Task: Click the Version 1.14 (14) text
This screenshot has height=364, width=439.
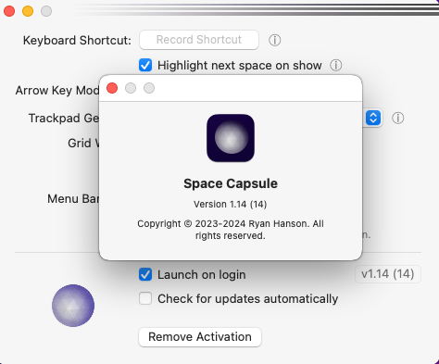Action: pyautogui.click(x=231, y=204)
